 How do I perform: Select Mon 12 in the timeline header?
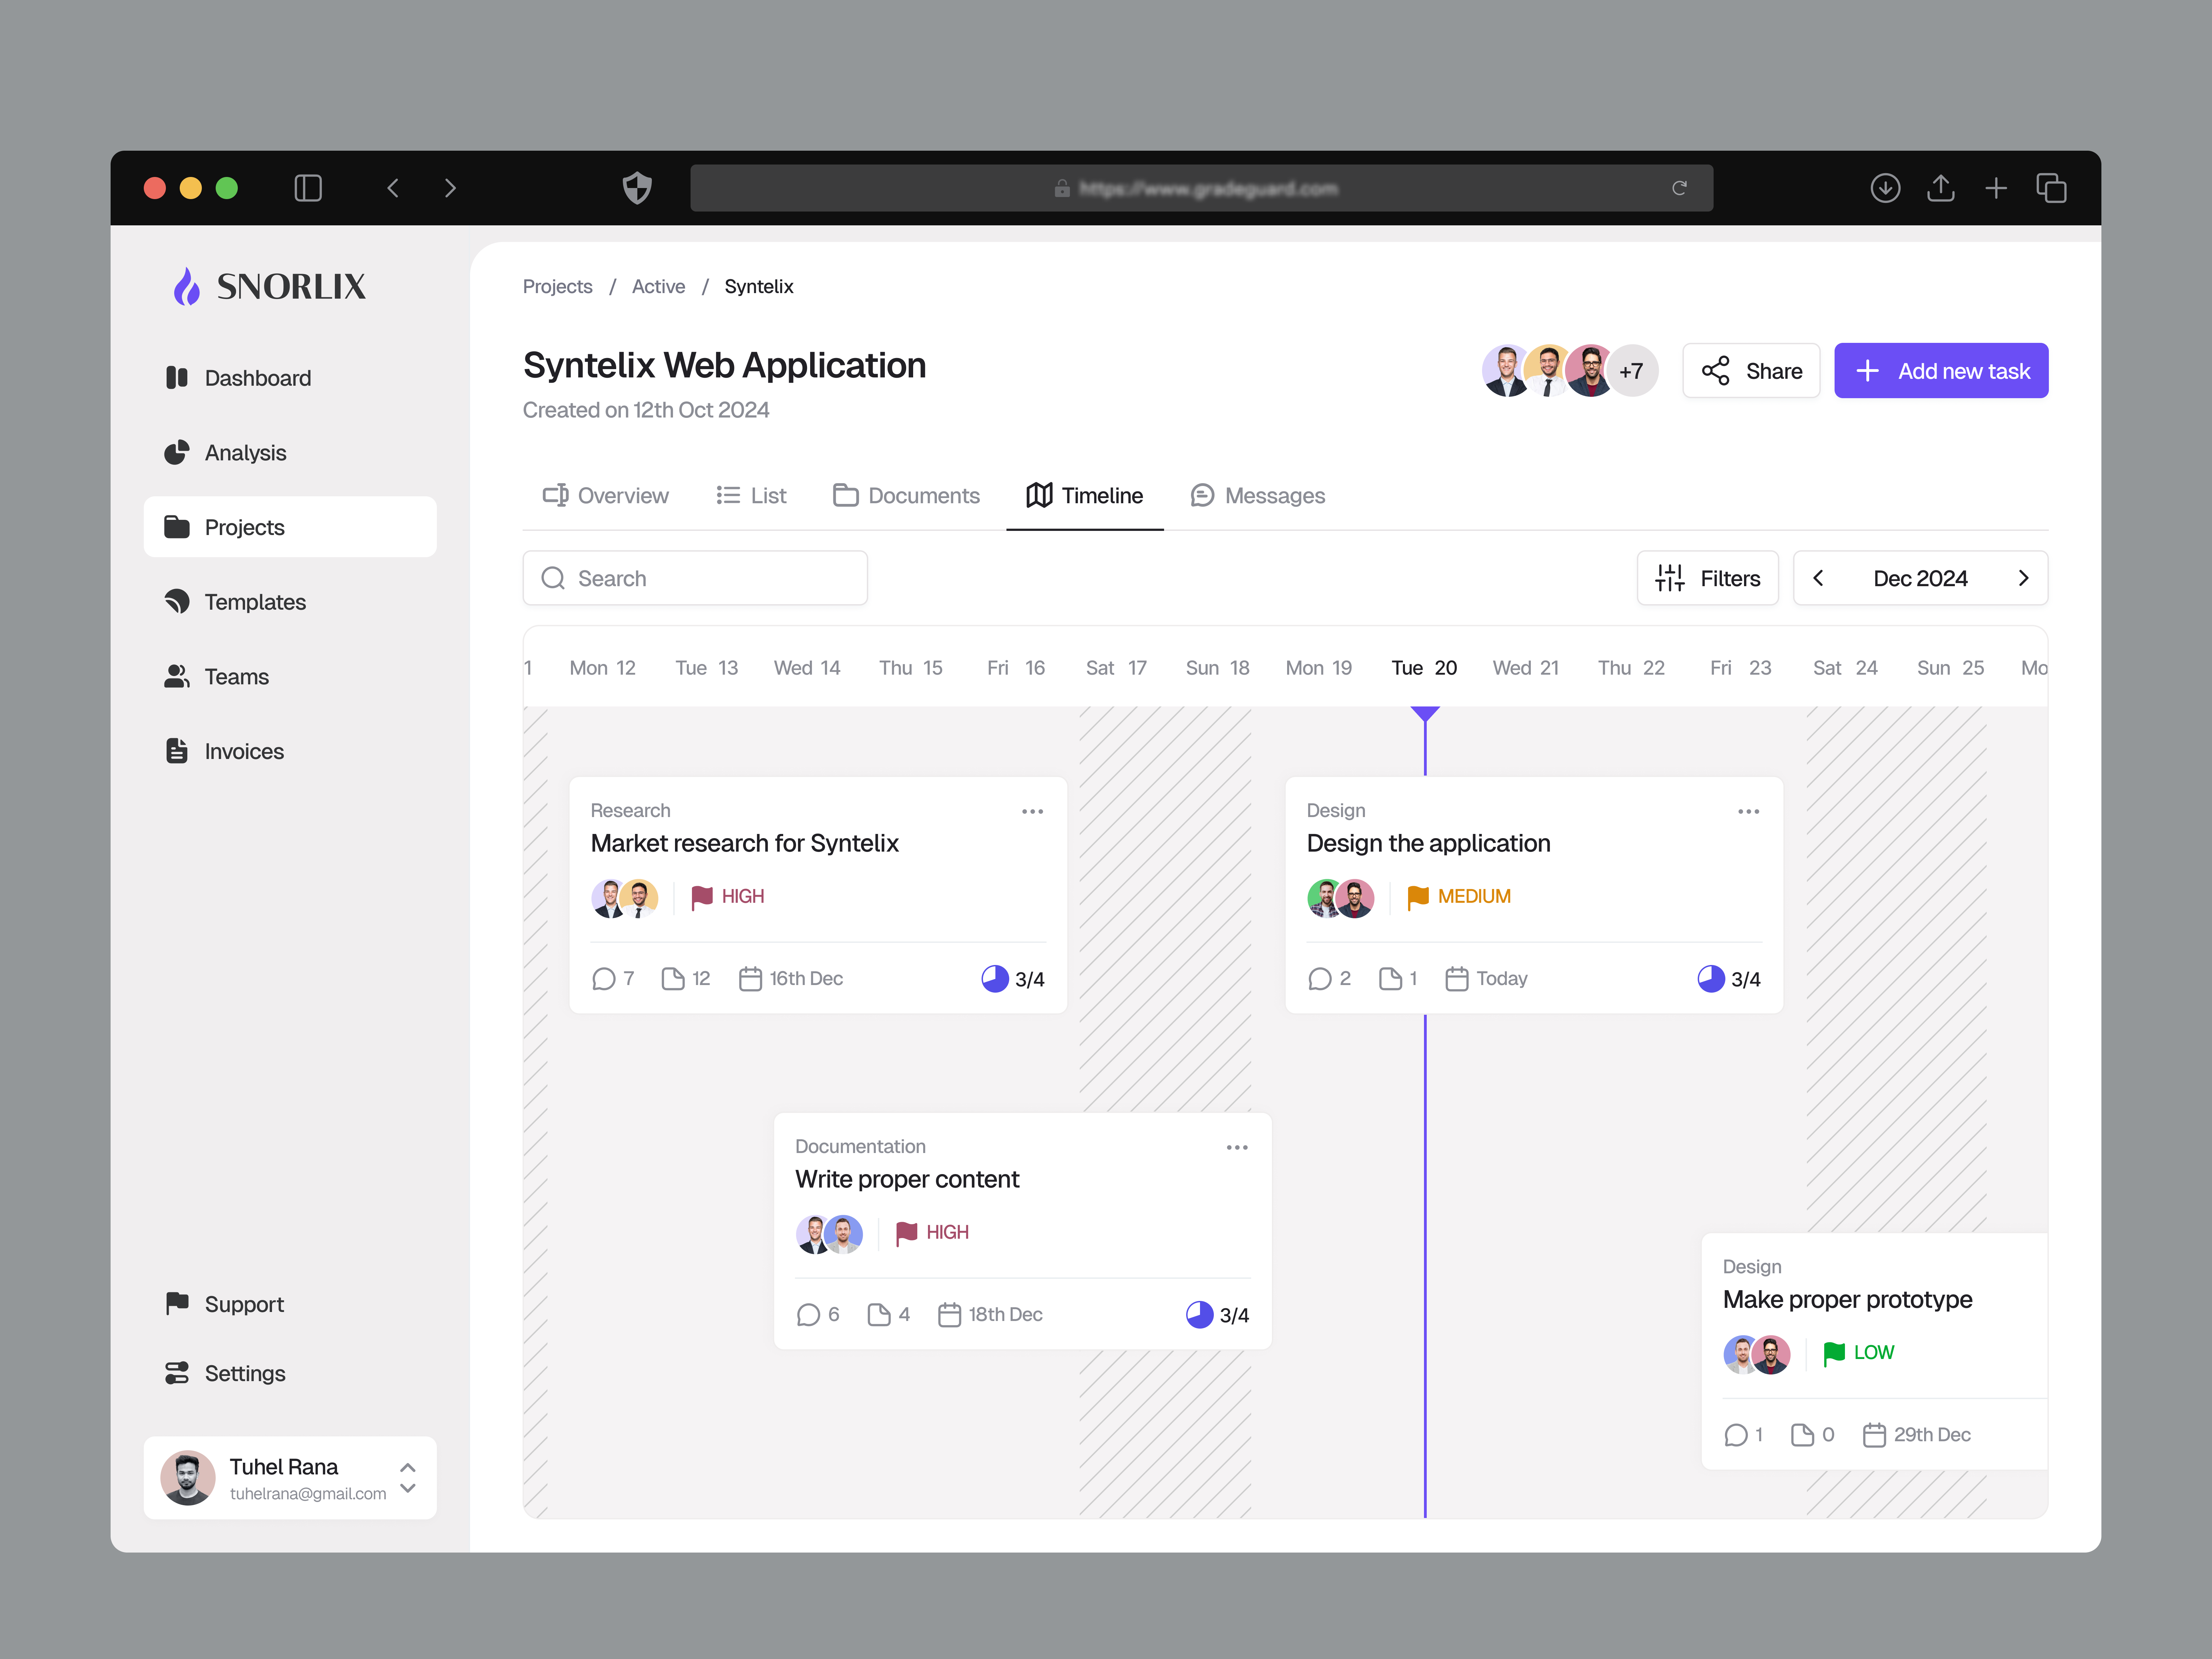point(602,668)
